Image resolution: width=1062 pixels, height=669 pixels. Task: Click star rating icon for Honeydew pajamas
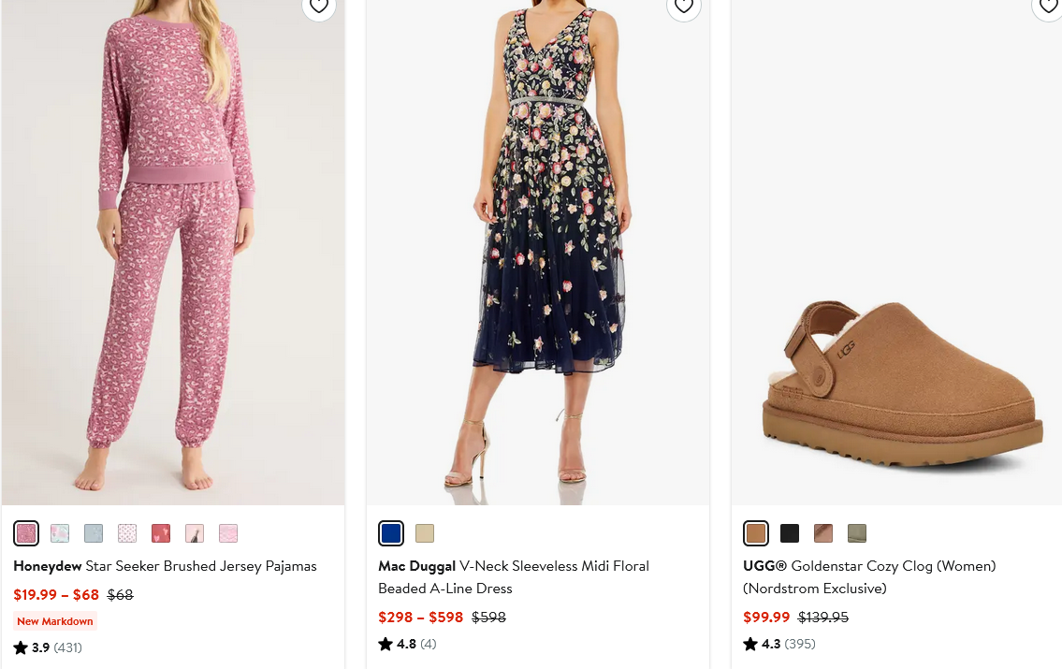click(x=21, y=647)
